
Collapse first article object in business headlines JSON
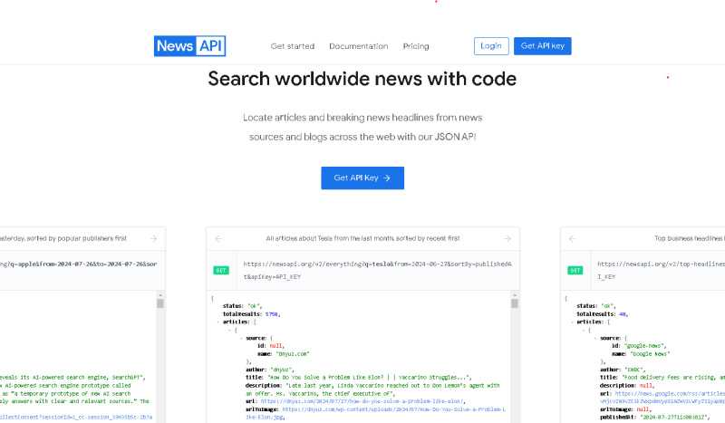tap(584, 330)
